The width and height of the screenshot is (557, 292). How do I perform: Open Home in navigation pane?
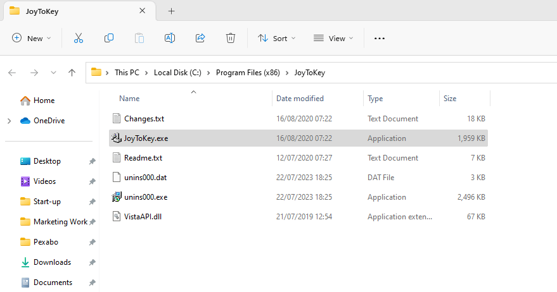tap(37, 100)
